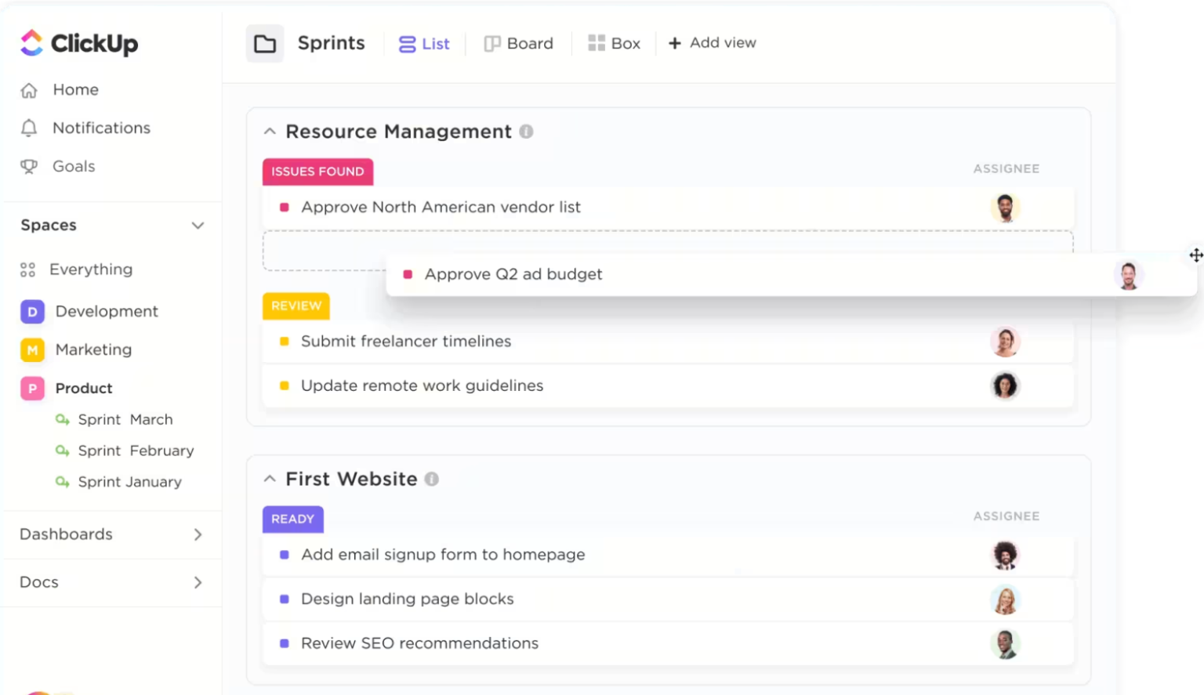Screen dimensions: 1204x695
Task: Click the ISSUES FOUND status label
Action: tap(317, 172)
